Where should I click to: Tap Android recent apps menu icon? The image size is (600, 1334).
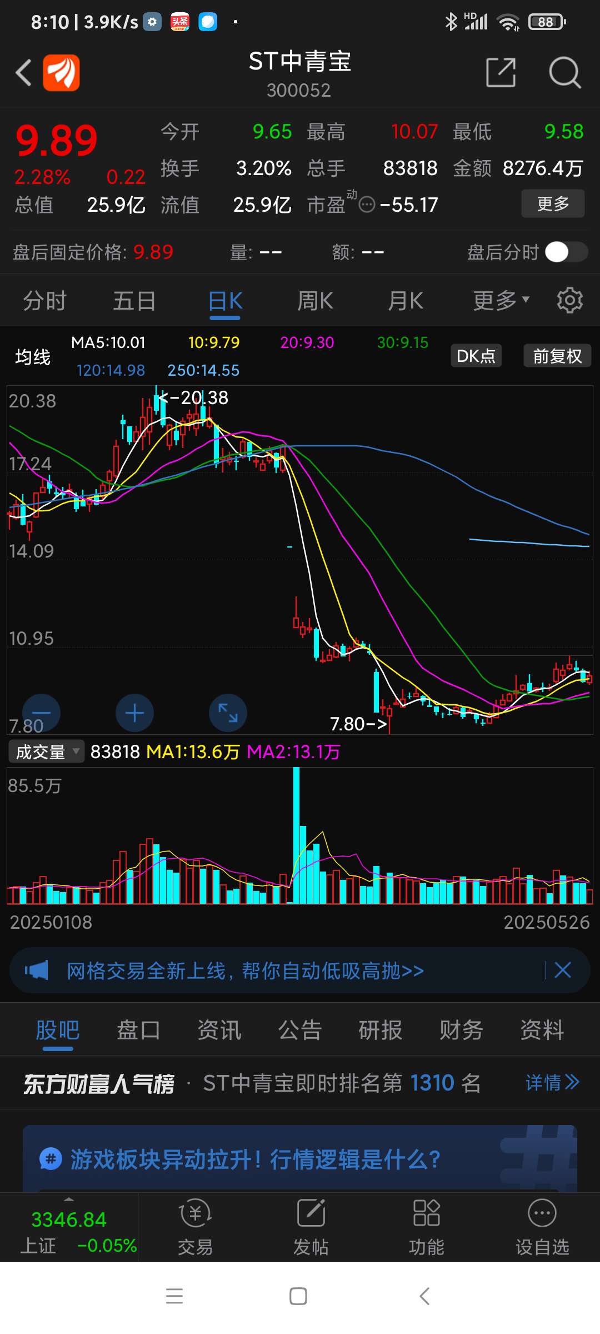174,1296
